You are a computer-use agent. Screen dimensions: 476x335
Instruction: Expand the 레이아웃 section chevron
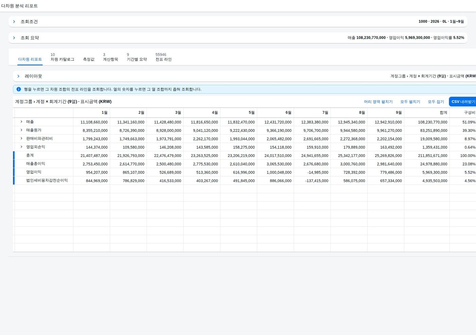coord(18,76)
